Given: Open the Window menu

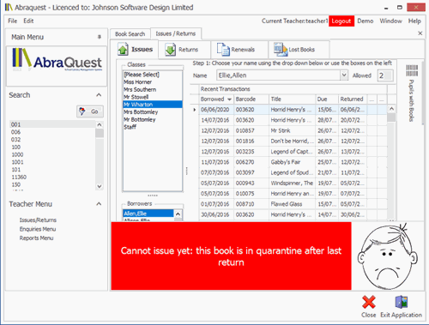Looking at the screenshot, I should (390, 21).
